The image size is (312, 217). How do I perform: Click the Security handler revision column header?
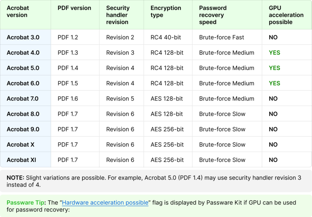click(118, 15)
